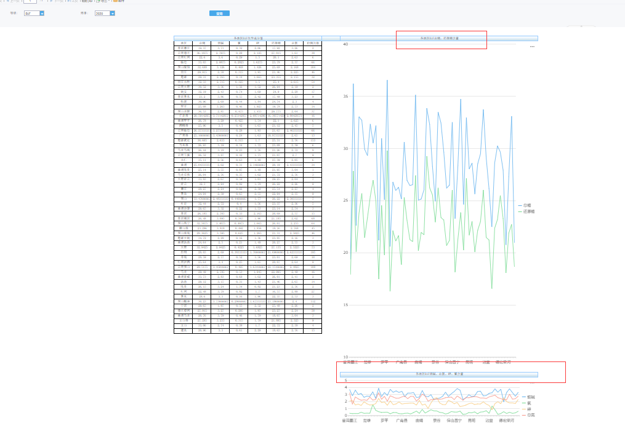Click the 还原糖 column header in table
Image resolution: width=625 pixels, height=442 pixels.
pyautogui.click(x=276, y=43)
